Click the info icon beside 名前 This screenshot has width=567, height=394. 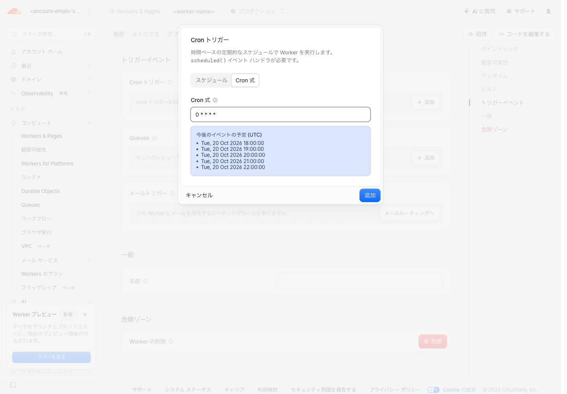pos(145,281)
